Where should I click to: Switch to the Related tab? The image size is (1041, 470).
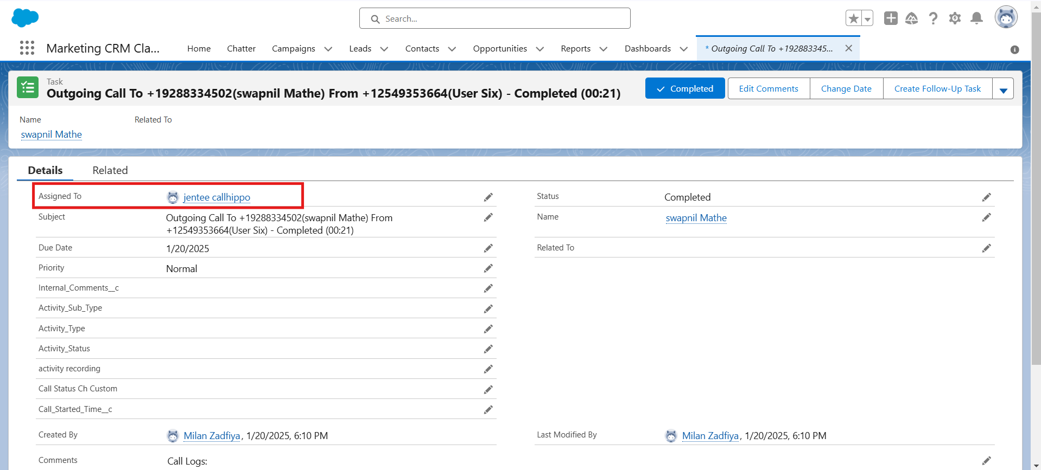click(x=110, y=170)
